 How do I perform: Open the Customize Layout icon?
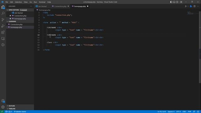point(181,2)
